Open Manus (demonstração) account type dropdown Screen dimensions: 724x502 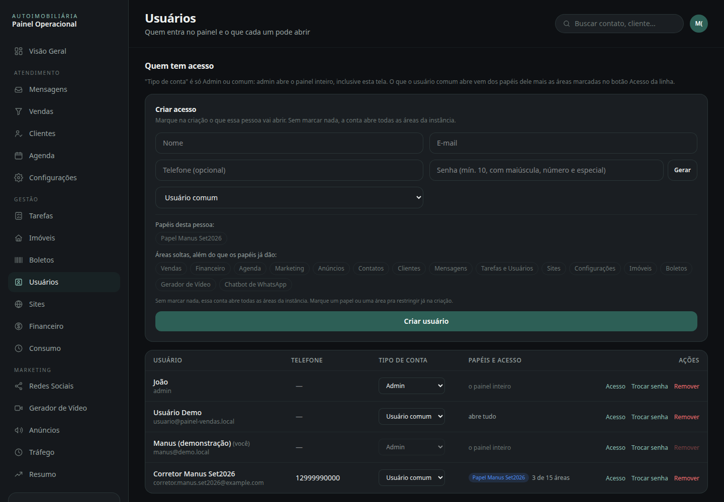coord(412,447)
